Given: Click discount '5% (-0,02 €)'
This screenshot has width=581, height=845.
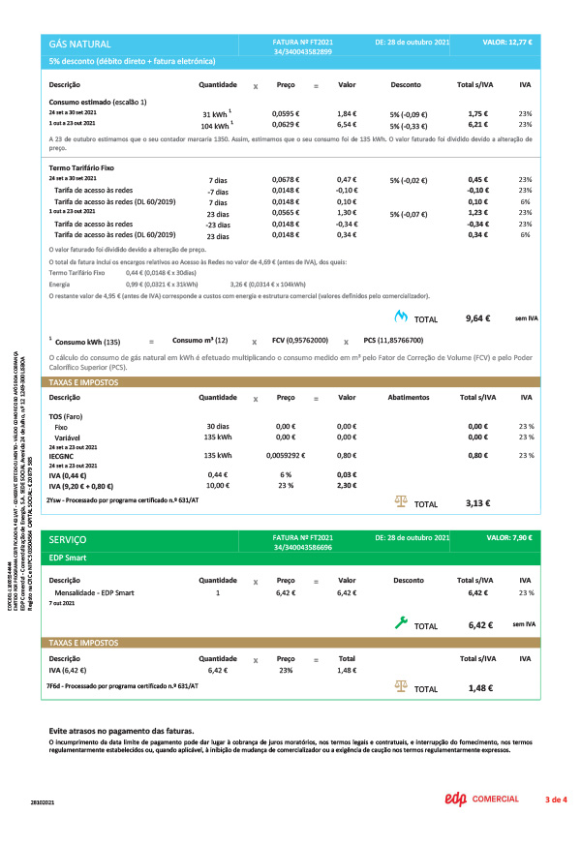Looking at the screenshot, I should (408, 181).
